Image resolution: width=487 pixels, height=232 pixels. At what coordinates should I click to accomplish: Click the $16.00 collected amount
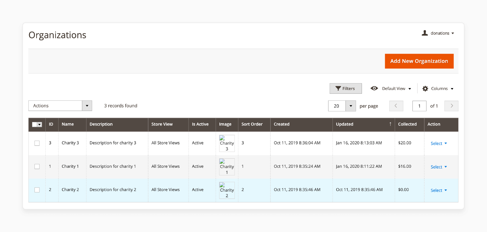[404, 166]
